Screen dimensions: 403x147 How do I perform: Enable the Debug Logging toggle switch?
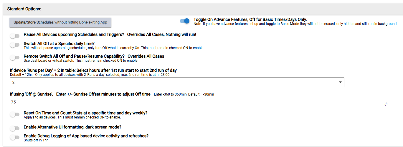15,137
